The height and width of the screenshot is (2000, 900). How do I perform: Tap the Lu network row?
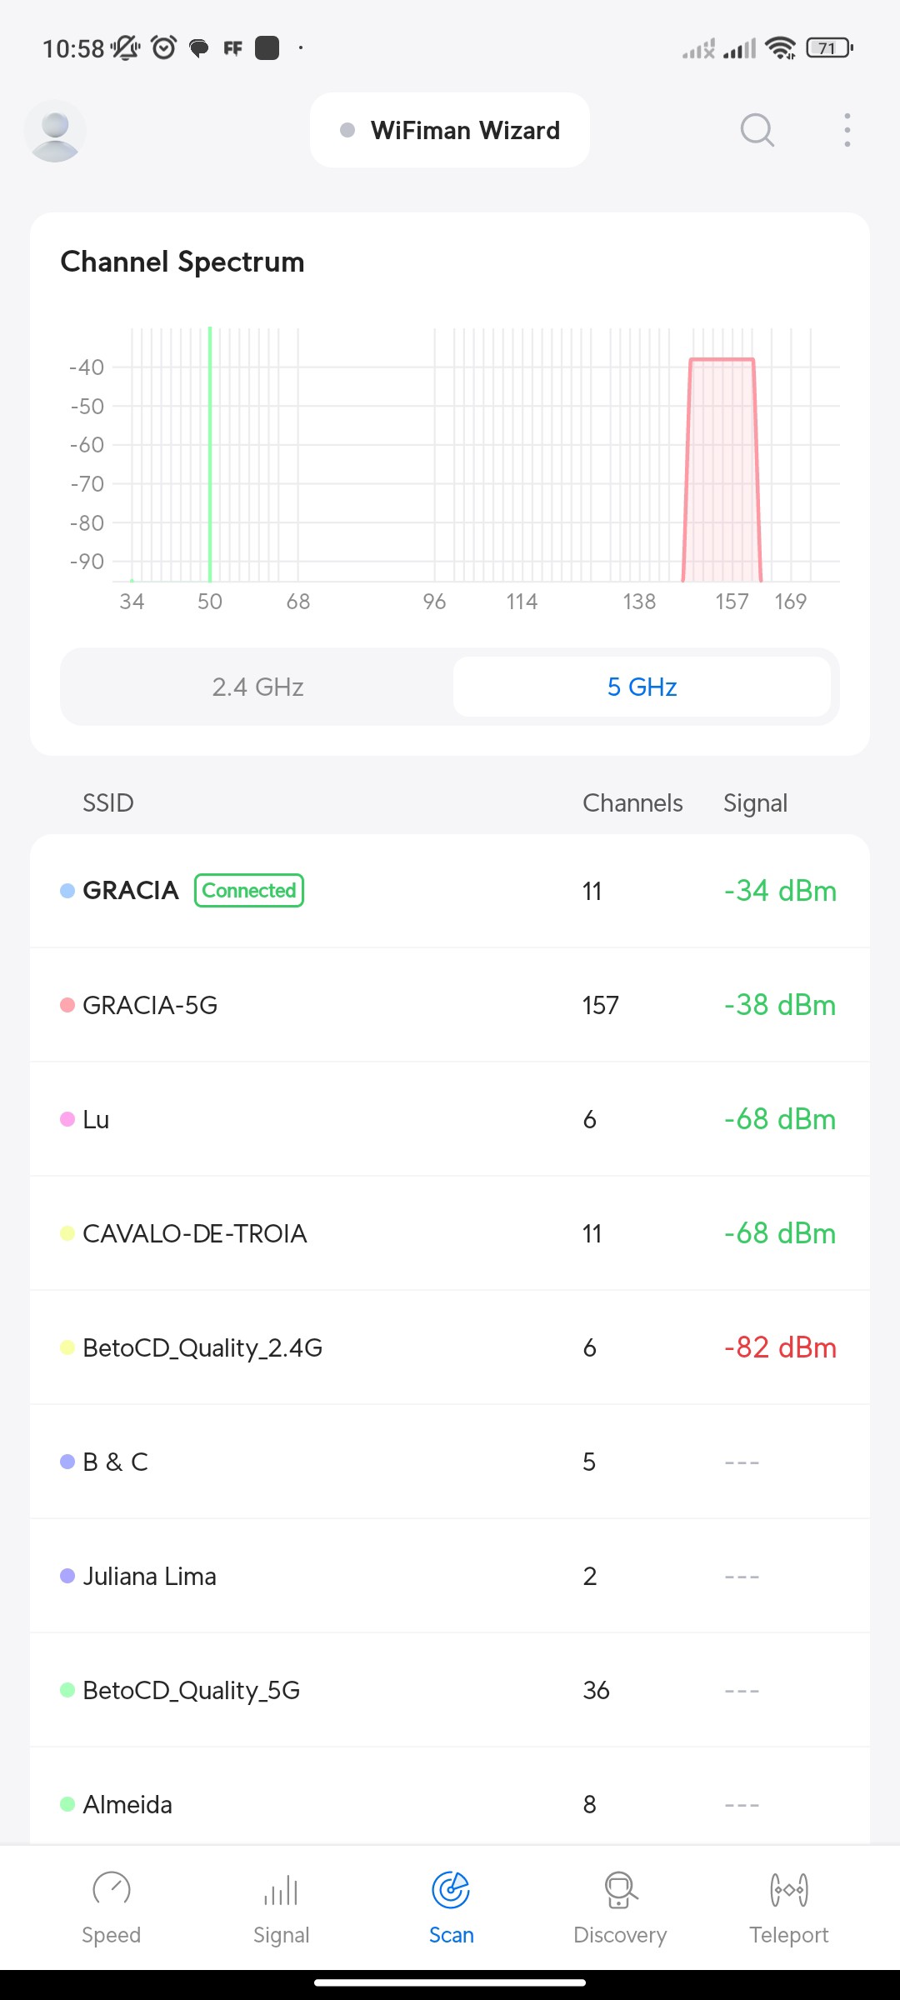click(x=450, y=1119)
